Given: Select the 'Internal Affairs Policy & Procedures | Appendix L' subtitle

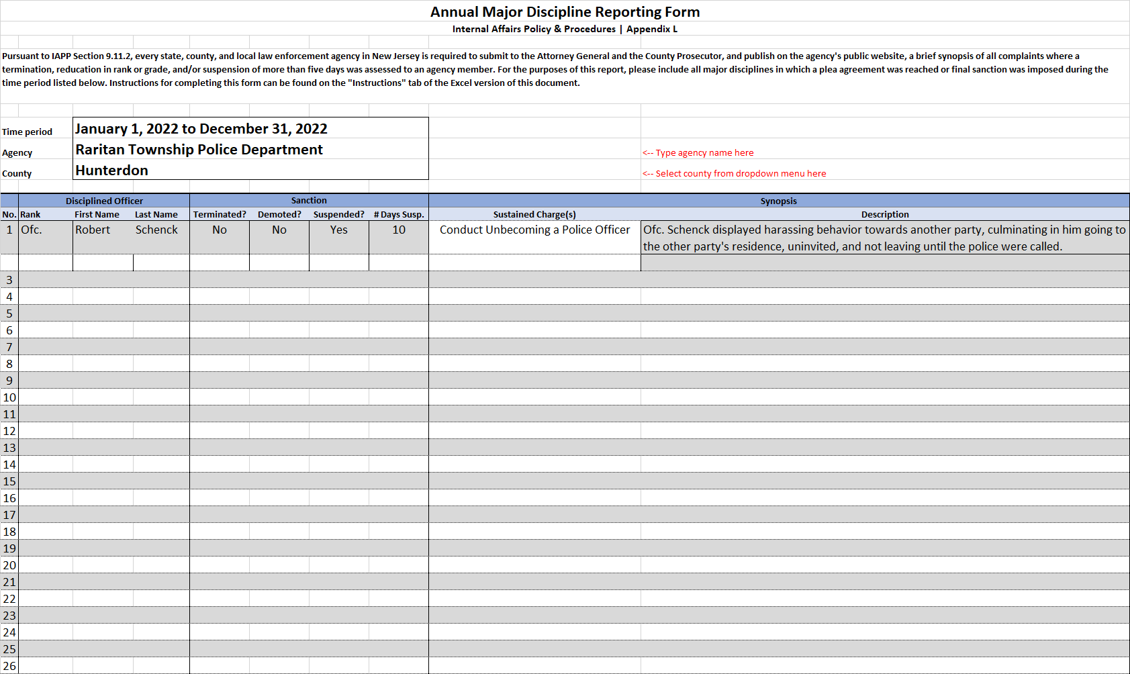Looking at the screenshot, I should [565, 29].
